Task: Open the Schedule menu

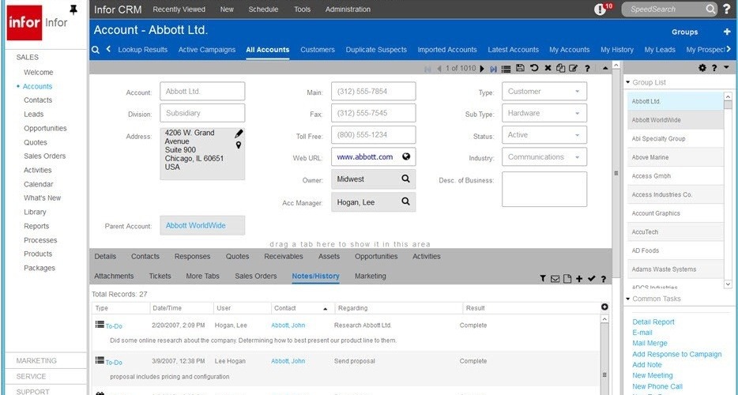Action: 263,9
